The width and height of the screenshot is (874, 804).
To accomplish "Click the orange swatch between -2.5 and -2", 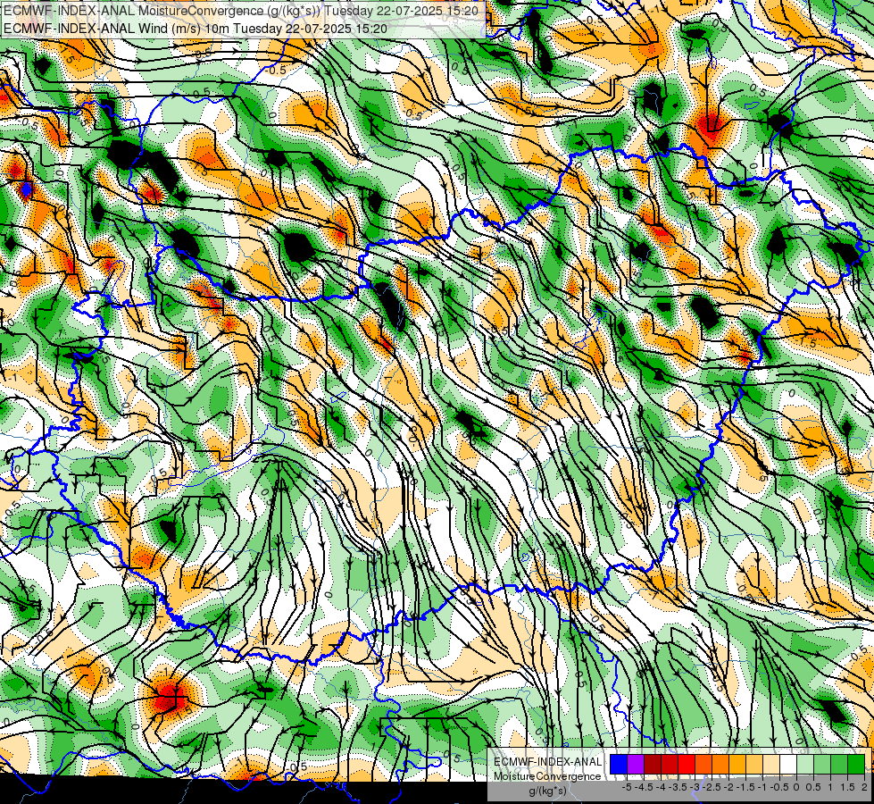I will [x=720, y=764].
